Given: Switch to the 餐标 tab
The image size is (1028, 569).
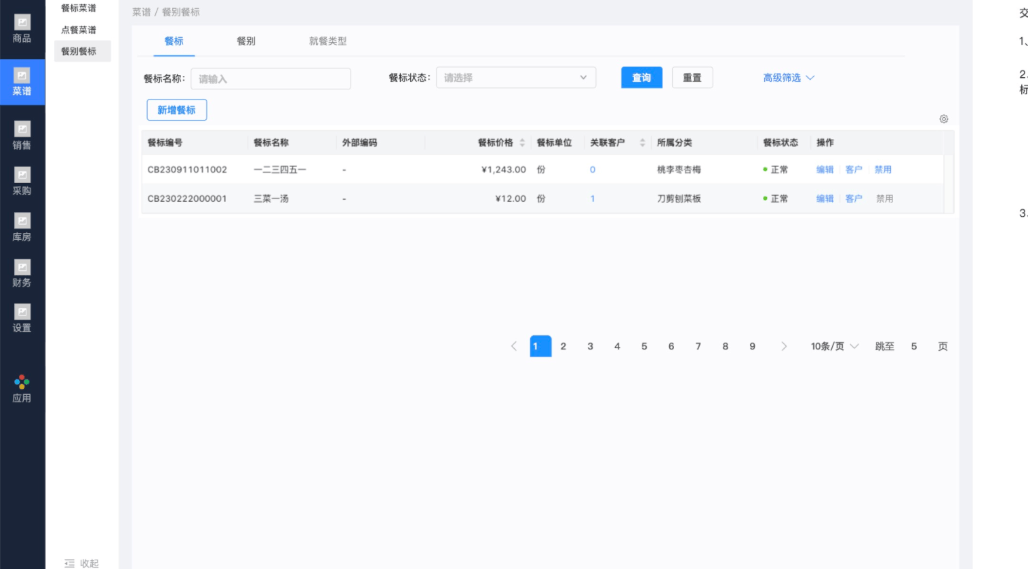Looking at the screenshot, I should tap(174, 41).
